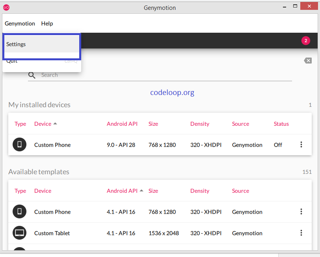Sort installed devices by Android API
This screenshot has width=320, height=257.
click(x=122, y=124)
